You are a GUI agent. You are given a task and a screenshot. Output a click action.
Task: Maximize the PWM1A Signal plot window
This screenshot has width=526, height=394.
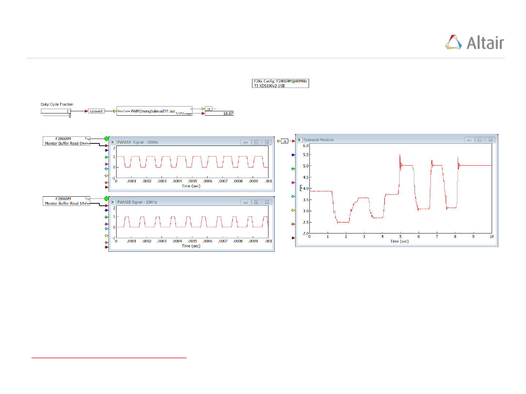(x=256, y=142)
